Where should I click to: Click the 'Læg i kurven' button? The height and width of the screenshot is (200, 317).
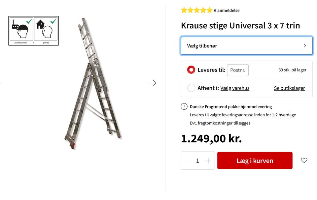pos(255,160)
